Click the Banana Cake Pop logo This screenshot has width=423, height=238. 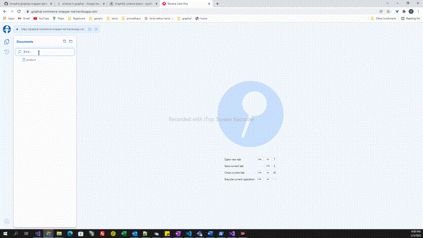7,29
